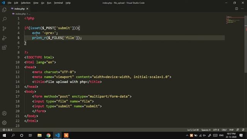
Task: Click line number 5 in gutter
Action: (19, 38)
